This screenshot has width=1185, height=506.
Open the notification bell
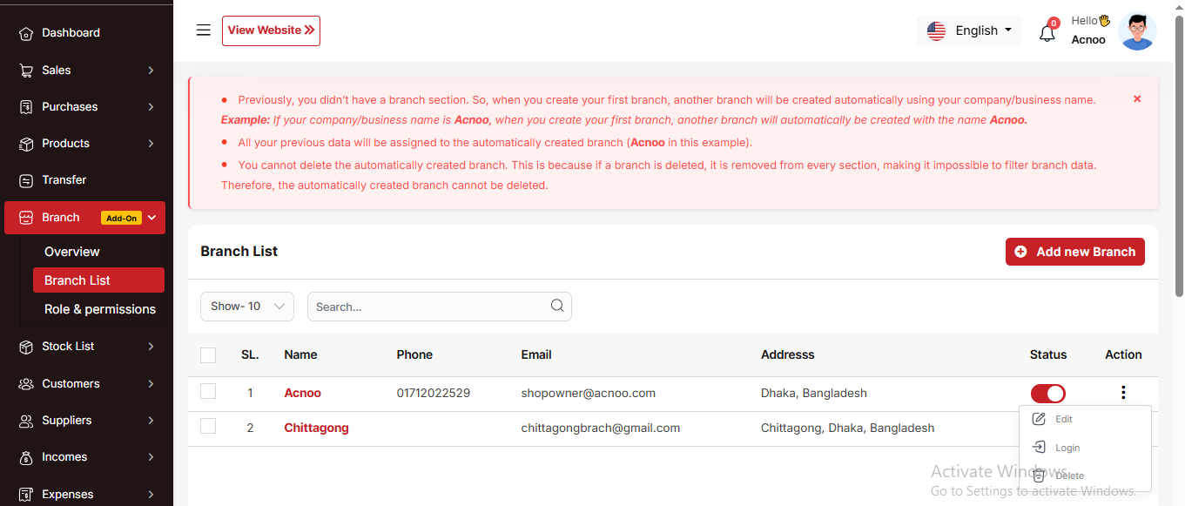(x=1047, y=33)
